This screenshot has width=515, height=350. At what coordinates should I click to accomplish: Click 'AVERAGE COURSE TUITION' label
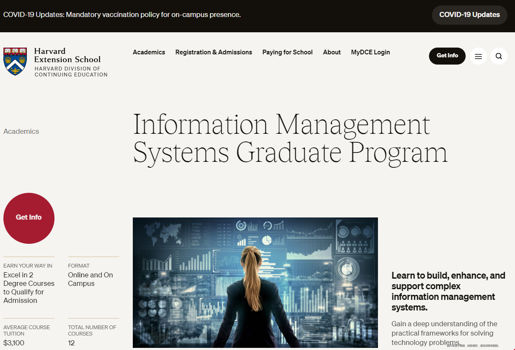click(27, 330)
